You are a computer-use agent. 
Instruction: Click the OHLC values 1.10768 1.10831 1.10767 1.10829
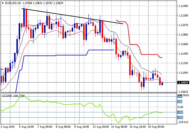[x=43, y=3]
